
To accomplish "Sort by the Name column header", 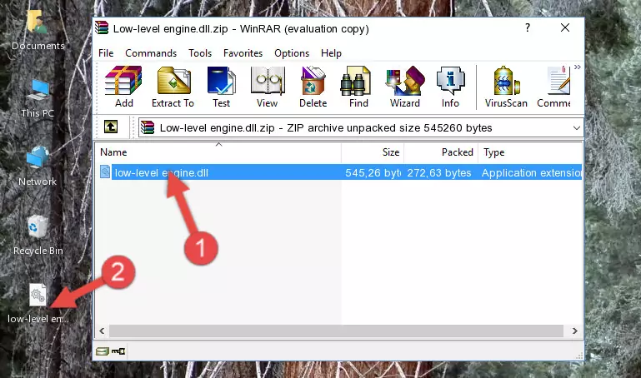I will click(218, 152).
